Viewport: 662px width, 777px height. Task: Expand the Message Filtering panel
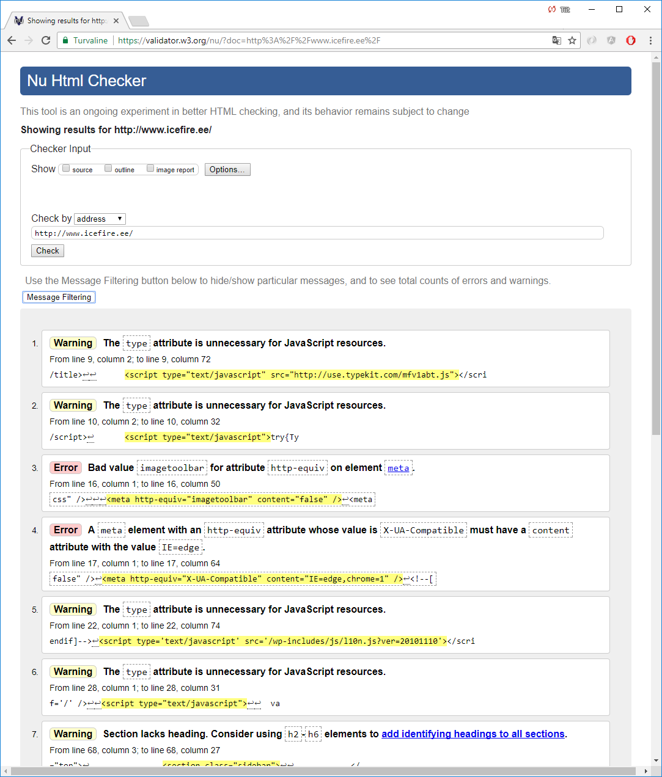[x=59, y=297]
